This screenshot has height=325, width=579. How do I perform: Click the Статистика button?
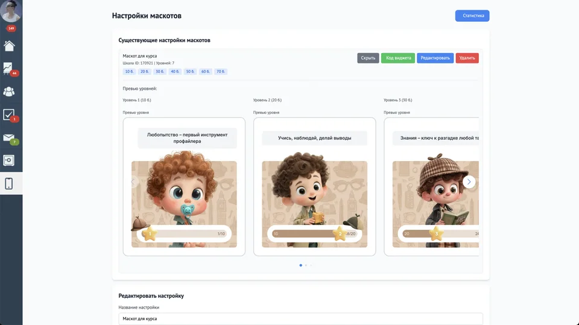click(472, 16)
